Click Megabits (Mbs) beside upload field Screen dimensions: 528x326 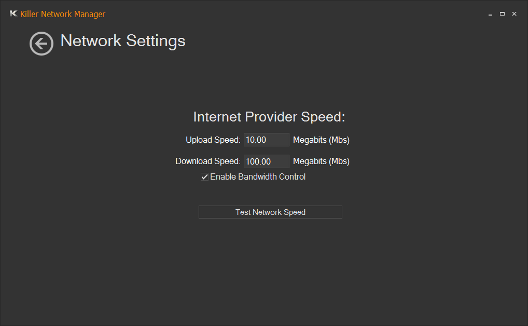pos(321,140)
